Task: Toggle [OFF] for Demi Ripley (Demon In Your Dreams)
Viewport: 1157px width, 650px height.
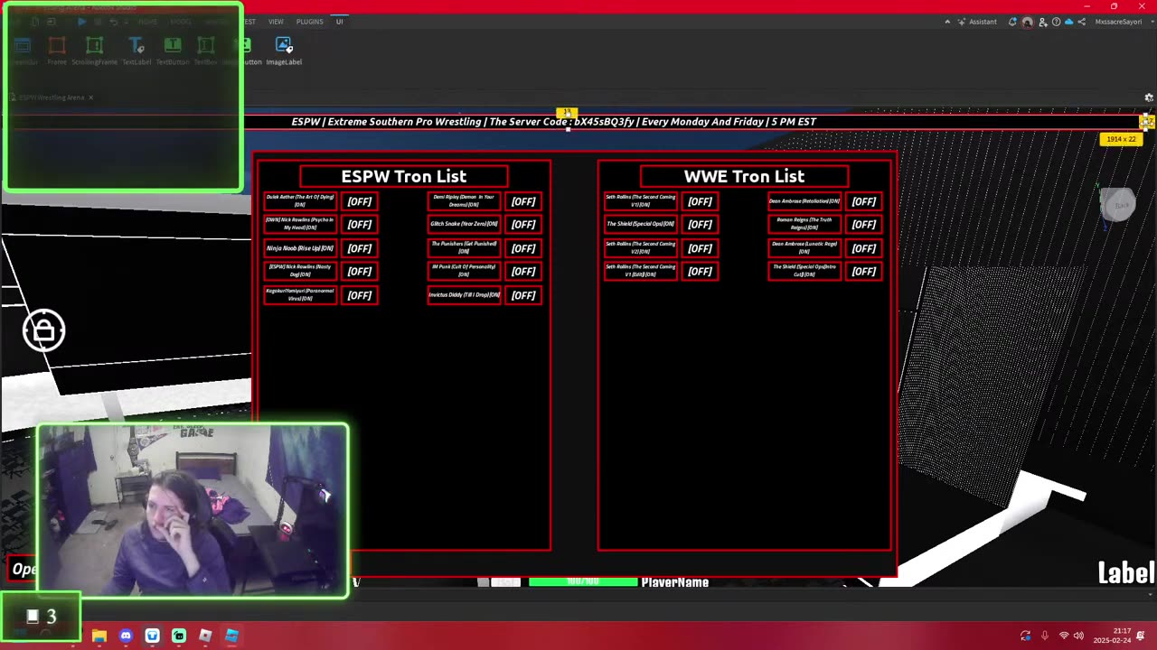Action: click(x=523, y=201)
